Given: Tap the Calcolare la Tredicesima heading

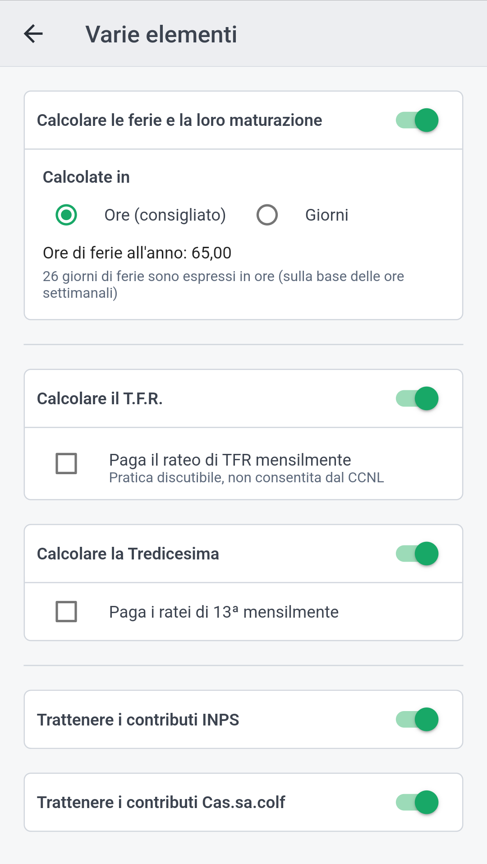Looking at the screenshot, I should (x=128, y=554).
